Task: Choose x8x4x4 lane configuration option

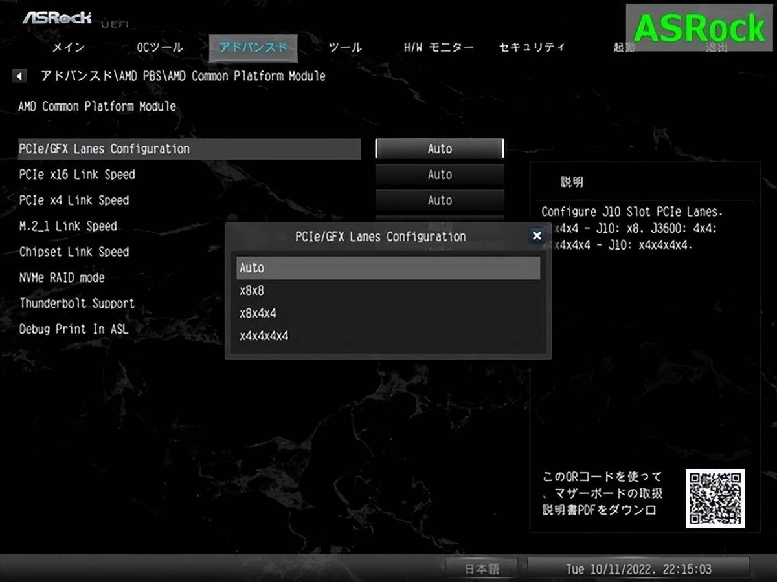Action: click(x=388, y=314)
